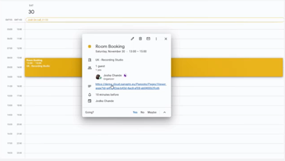Open the three-dot options menu
The height and width of the screenshot is (161, 285).
coord(156,39)
